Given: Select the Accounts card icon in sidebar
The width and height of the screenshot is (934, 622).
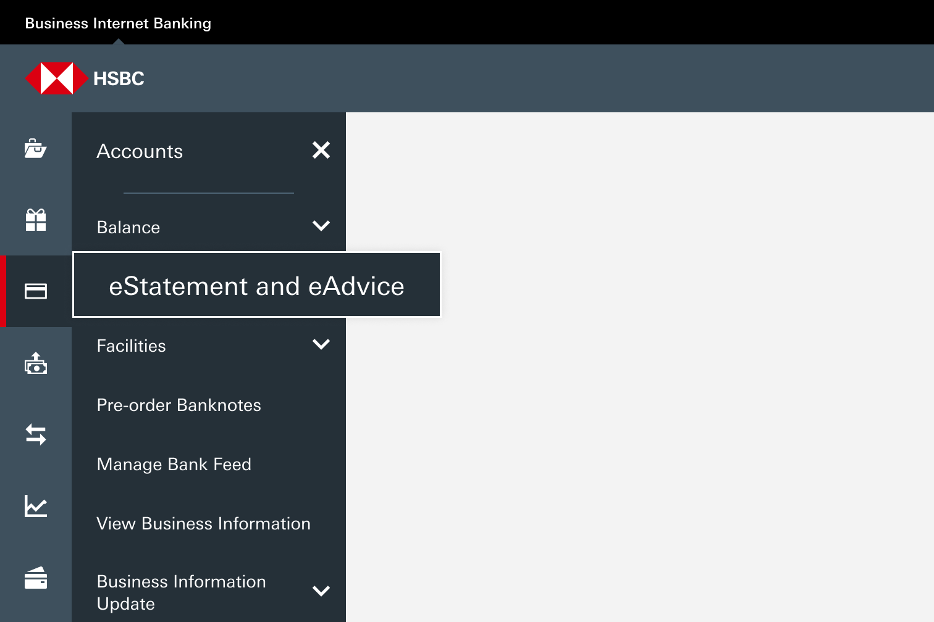Looking at the screenshot, I should [35, 291].
